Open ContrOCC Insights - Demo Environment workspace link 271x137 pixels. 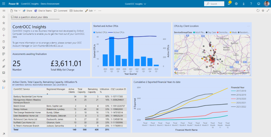[x=40, y=4]
